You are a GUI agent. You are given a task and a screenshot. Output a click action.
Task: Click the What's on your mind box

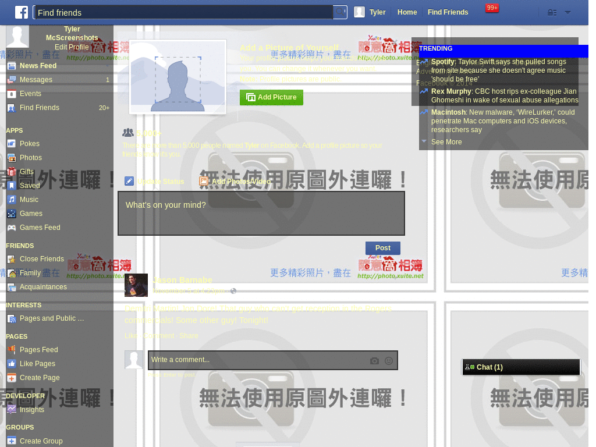coord(261,213)
